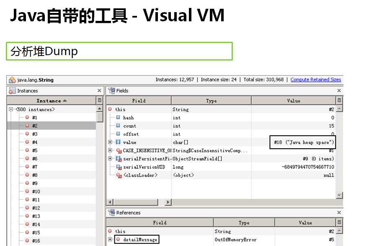Select the 'this' row in References
Screen dimensions: 369x246
click(221, 231)
